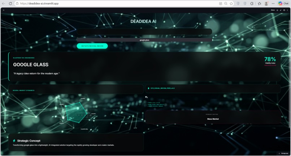View site information lock icon in address bar
The height and width of the screenshot is (156, 291).
pos(17,4)
